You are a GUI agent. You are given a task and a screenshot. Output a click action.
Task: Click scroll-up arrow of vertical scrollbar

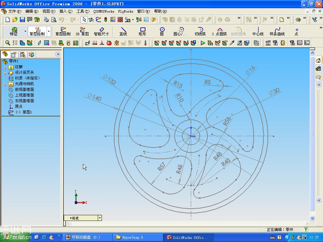click(312, 53)
